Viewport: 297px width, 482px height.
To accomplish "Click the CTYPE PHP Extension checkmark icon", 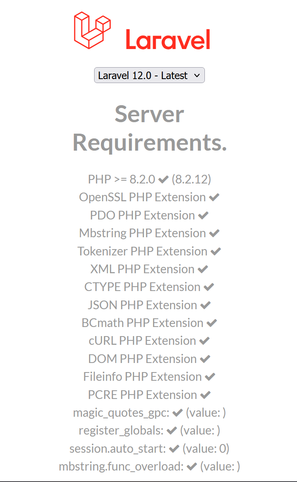I will click(x=209, y=287).
